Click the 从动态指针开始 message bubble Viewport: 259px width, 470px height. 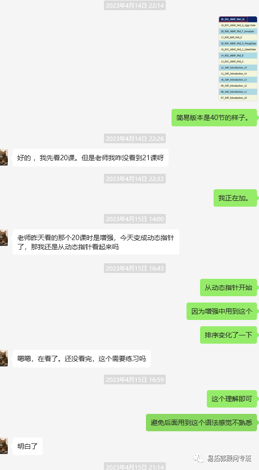point(229,288)
